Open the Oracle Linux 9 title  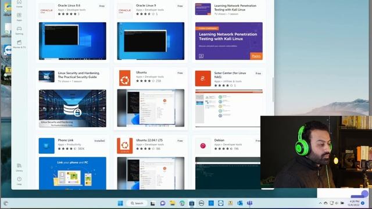(146, 5)
